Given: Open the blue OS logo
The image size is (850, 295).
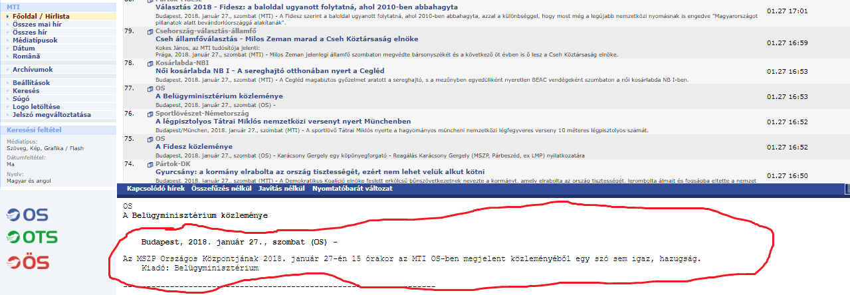Looking at the screenshot, I should (27, 215).
